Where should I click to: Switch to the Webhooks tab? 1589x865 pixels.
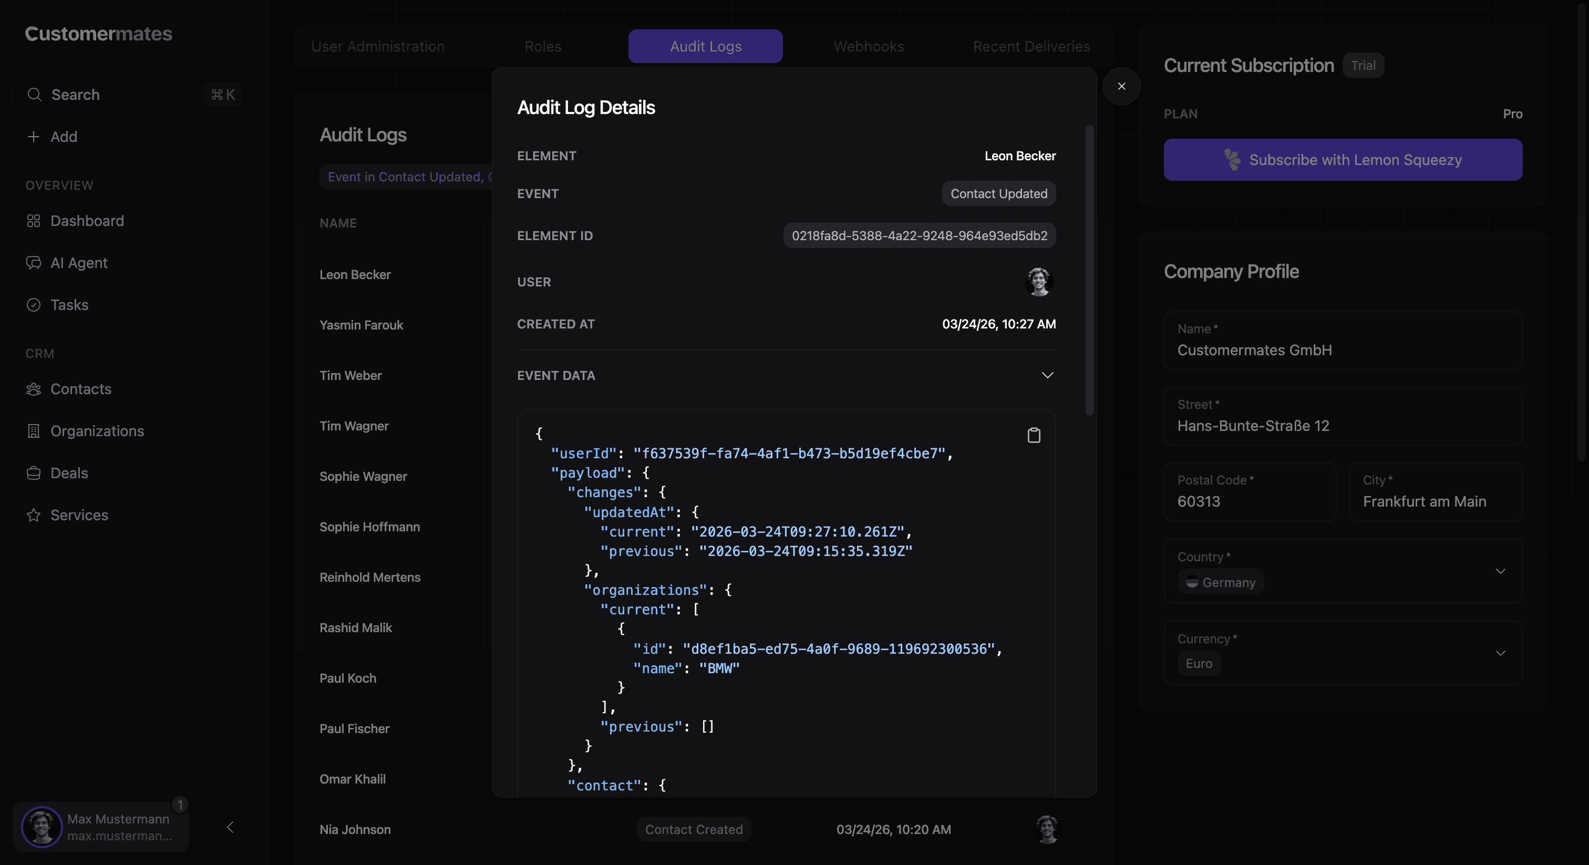pos(869,46)
